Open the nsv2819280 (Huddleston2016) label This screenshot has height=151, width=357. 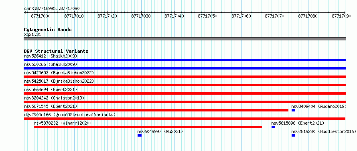[x=324, y=131]
